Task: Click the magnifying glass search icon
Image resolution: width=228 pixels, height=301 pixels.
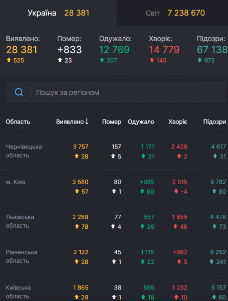Action: click(x=19, y=92)
